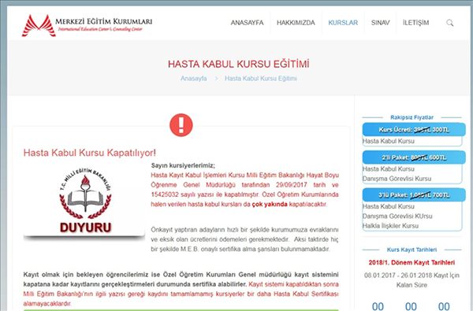This screenshot has width=473, height=311.
Task: Click Danışma Görevlisi KUrsu in 3'lü Paket
Action: click(397, 216)
